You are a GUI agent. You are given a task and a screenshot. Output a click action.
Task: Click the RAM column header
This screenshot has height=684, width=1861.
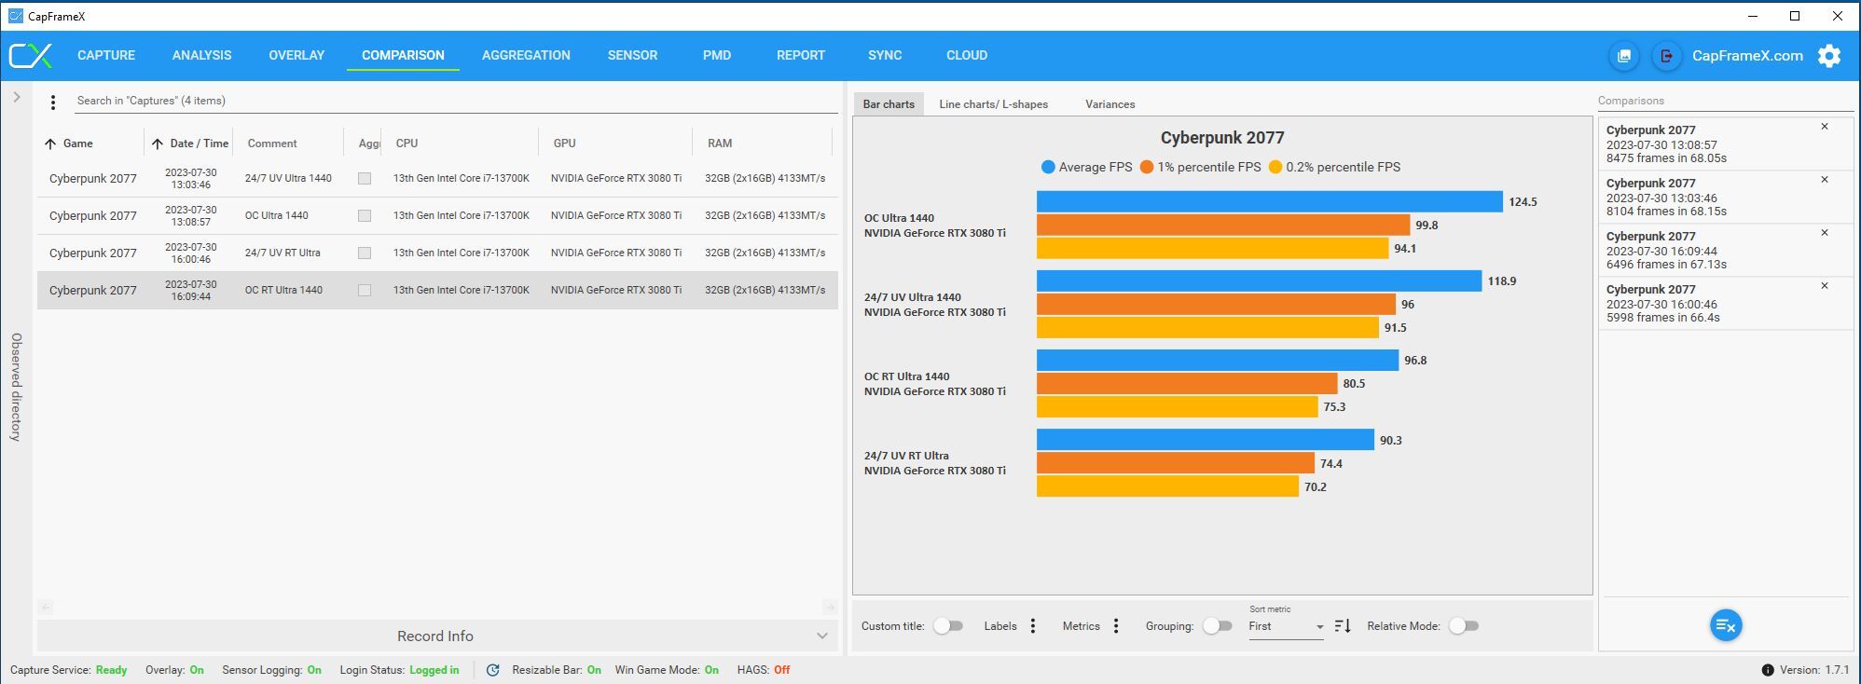click(720, 144)
